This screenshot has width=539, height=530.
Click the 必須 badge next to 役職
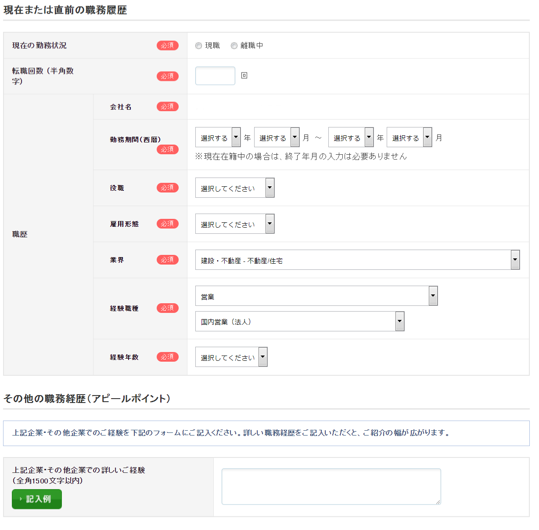168,188
